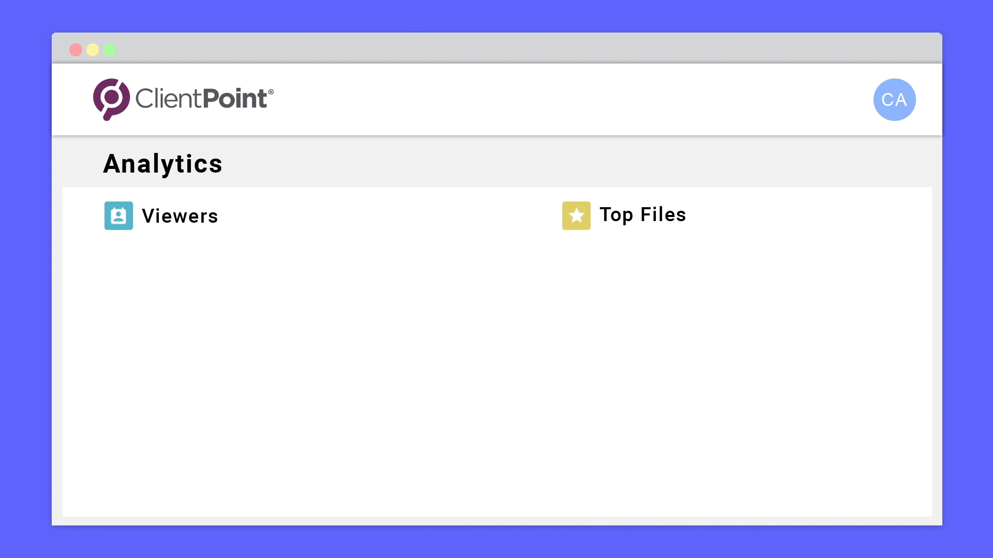The image size is (993, 558).
Task: Open the Viewers section label
Action: [x=180, y=216]
